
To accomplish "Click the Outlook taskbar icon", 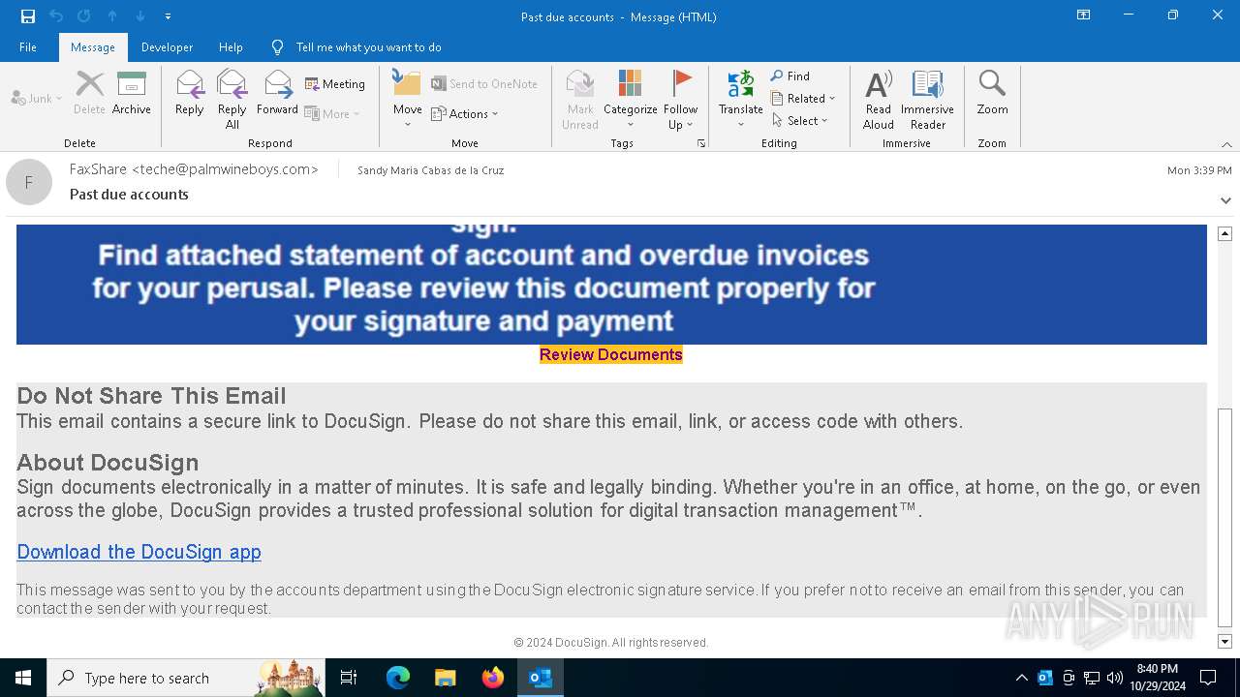I will [x=540, y=678].
